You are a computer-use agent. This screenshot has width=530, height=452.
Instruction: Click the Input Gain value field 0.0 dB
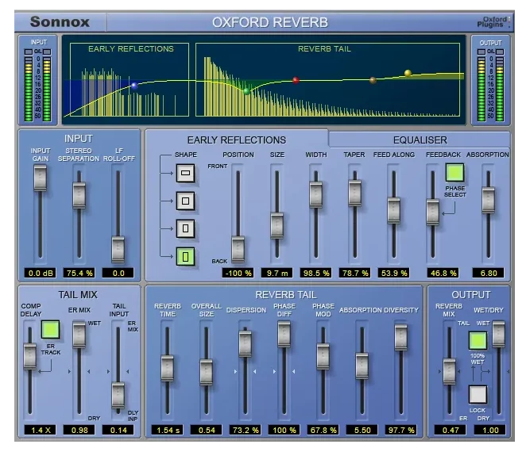41,273
